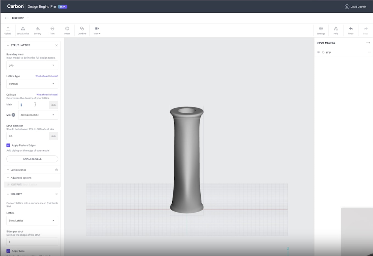This screenshot has width=373, height=256.
Task: Open 'Which should I choose?' link
Action: (x=47, y=76)
